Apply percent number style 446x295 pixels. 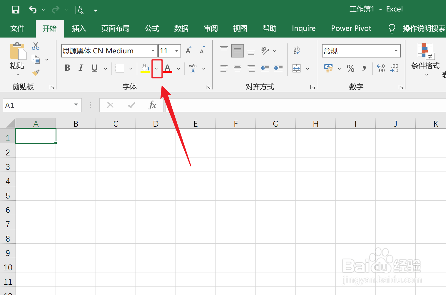(350, 68)
